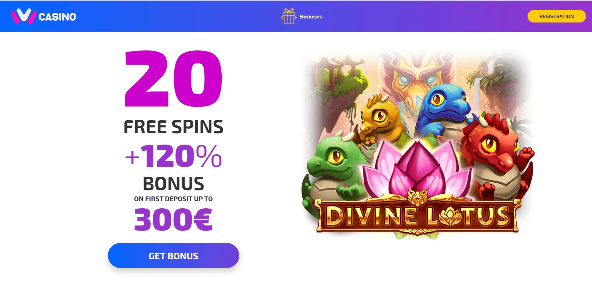Viewport: 592px width, 292px height.
Task: Click the gift box Bonuses icon
Action: 289,16
